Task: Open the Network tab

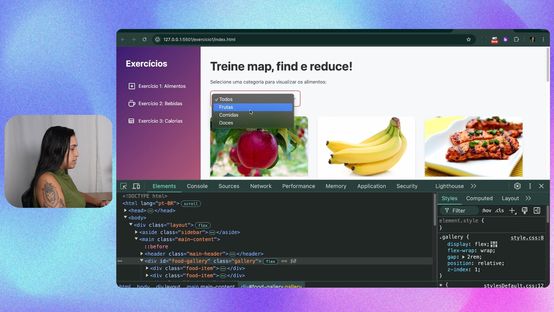Action: (261, 186)
